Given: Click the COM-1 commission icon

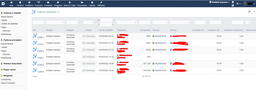Looking at the screenshot, I should coord(35,36).
